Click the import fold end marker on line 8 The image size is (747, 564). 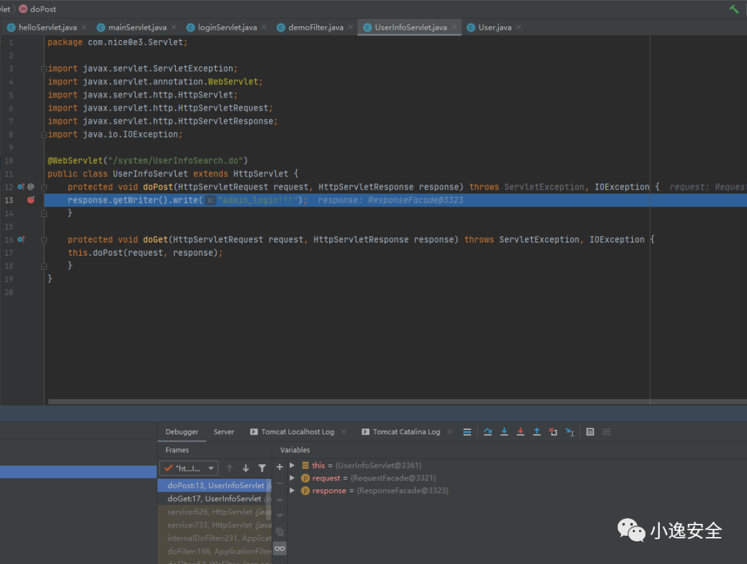pos(44,135)
